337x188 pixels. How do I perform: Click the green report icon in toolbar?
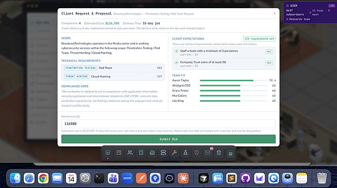click(x=152, y=153)
